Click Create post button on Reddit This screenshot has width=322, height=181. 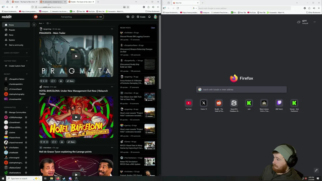(x=141, y=17)
